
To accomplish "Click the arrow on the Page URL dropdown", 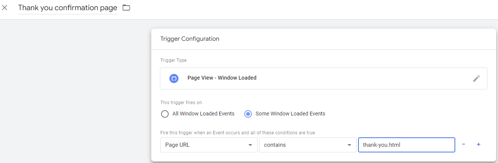I will (x=250, y=145).
